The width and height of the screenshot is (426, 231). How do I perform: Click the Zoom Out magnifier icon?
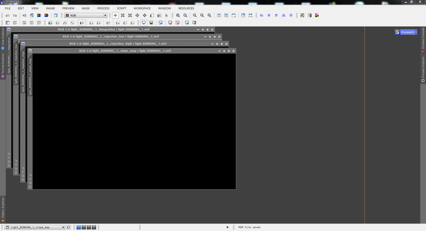(185, 16)
